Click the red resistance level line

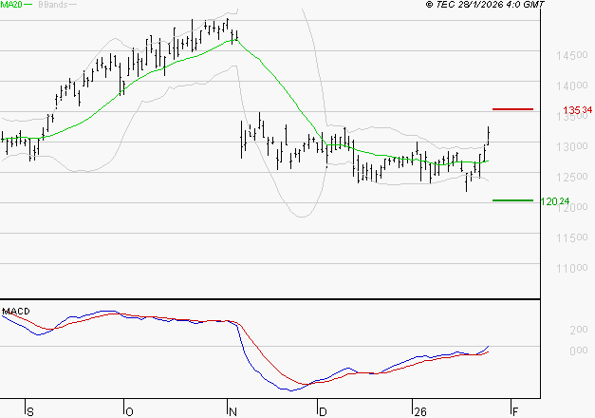coord(512,109)
